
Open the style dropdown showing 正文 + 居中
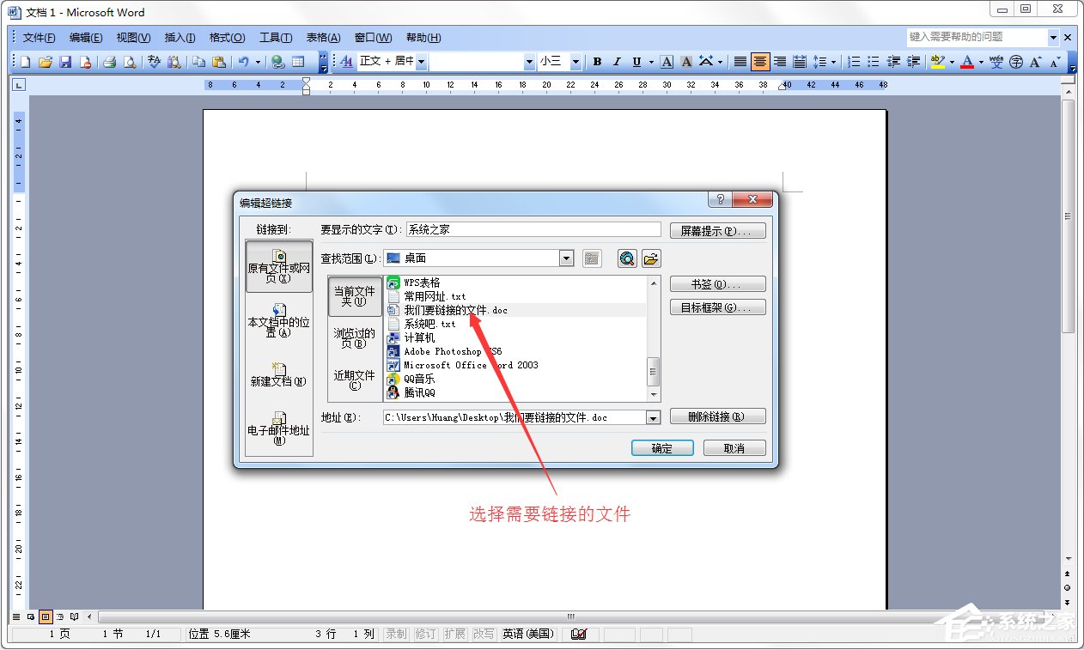tap(422, 62)
